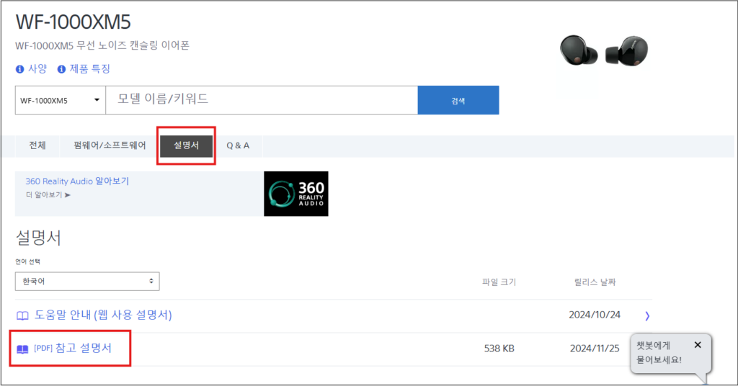Click the 2024/10/24 release date
Screen dimensions: 738x386
[595, 315]
